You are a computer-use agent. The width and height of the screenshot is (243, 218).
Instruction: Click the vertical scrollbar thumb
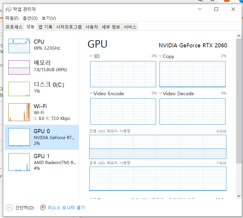(x=239, y=101)
